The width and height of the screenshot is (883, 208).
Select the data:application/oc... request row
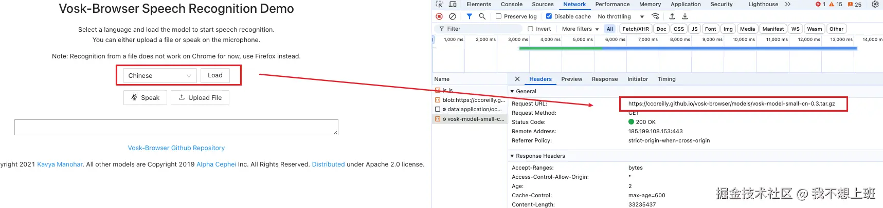(470, 109)
